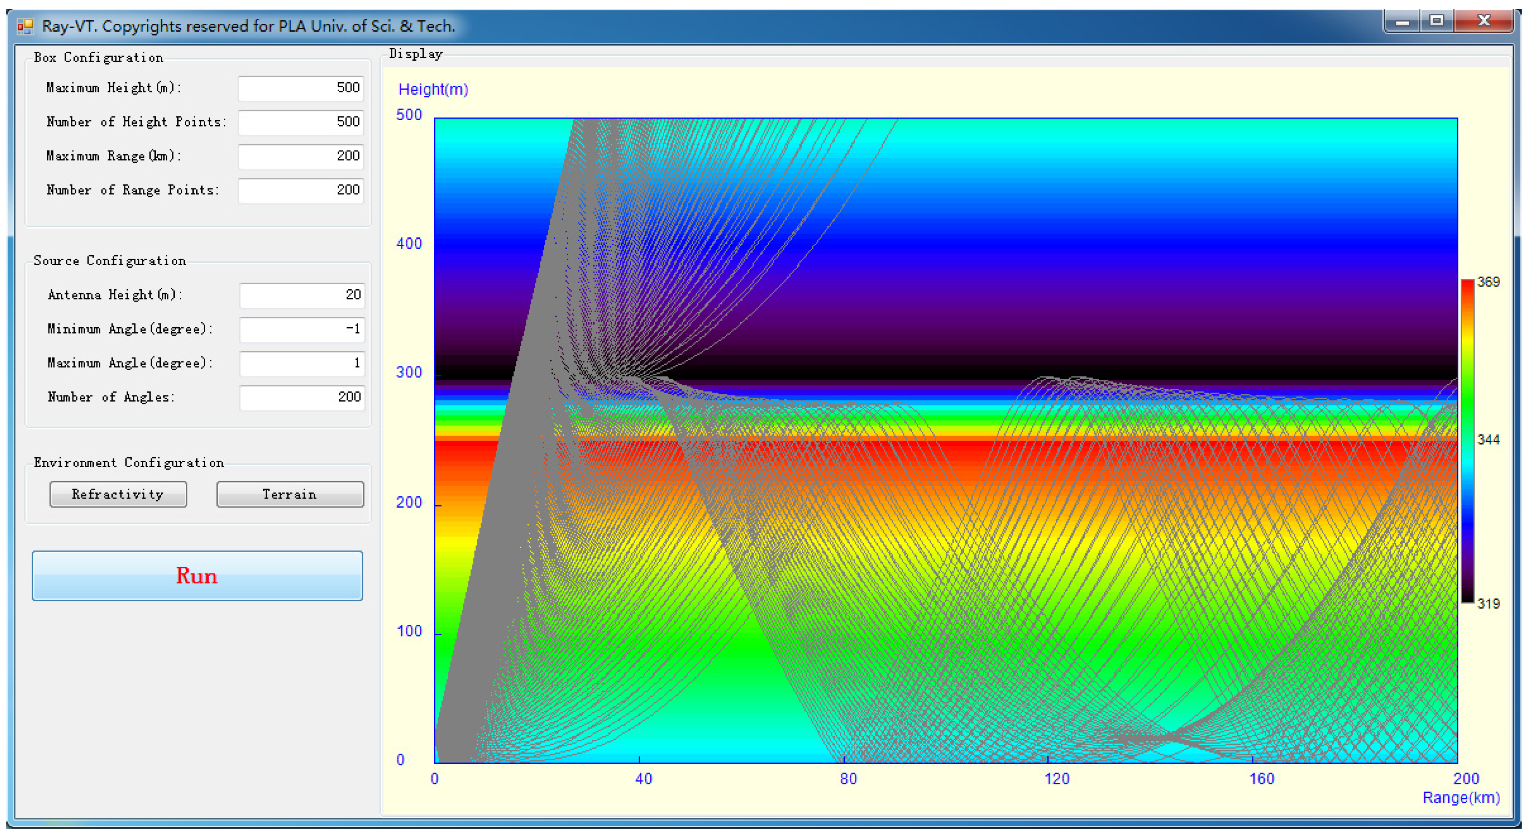Open the Refractivity configuration
This screenshot has height=835, width=1528.
(x=118, y=494)
